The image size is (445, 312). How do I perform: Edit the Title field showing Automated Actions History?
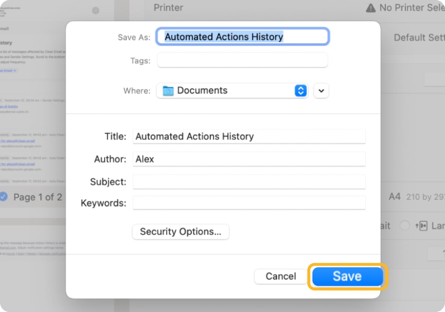point(249,136)
